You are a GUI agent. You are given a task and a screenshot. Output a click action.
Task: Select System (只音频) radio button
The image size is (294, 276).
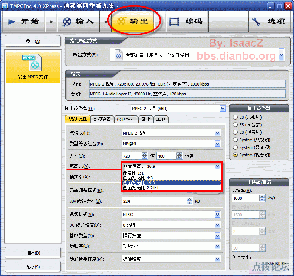[235, 147]
